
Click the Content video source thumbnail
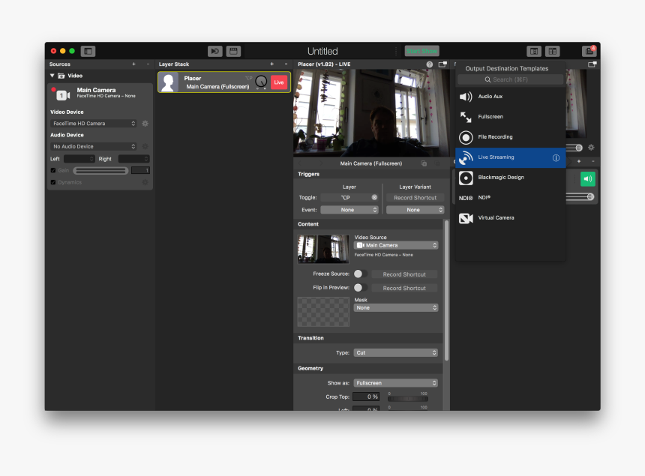[323, 249]
